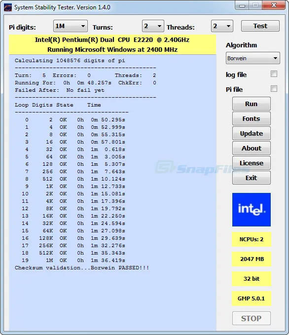Screen dimensions: 289x335
Task: Click 'Calculating 1048576 digits of pi' text
Action: point(70,61)
